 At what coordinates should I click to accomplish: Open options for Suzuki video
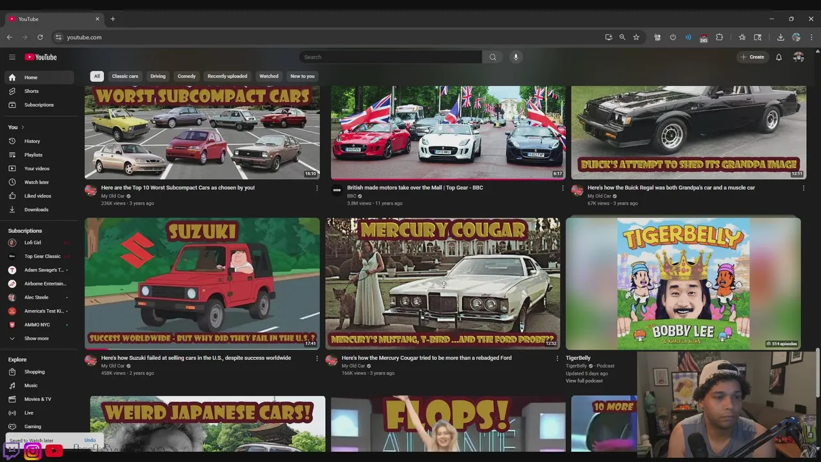317,358
